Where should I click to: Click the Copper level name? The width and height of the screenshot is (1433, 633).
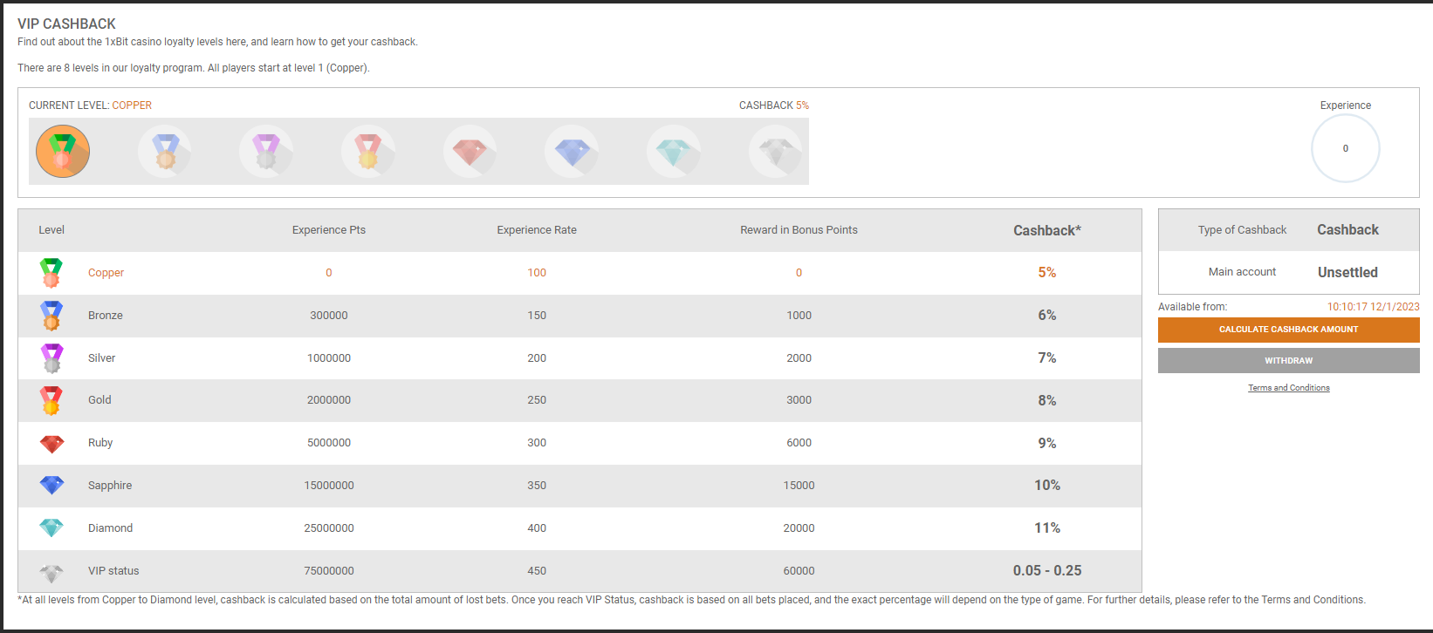pos(106,273)
